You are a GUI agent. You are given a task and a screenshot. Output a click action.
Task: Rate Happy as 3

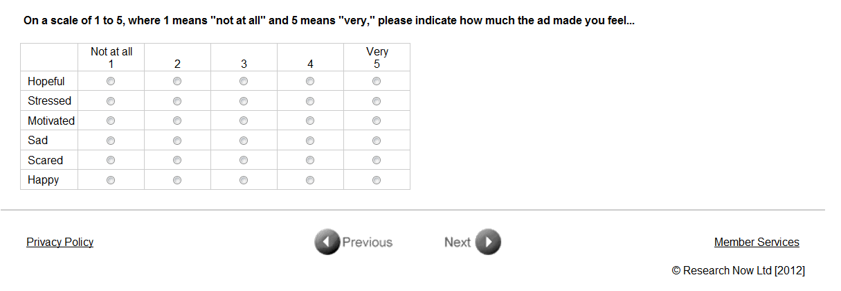tap(244, 180)
